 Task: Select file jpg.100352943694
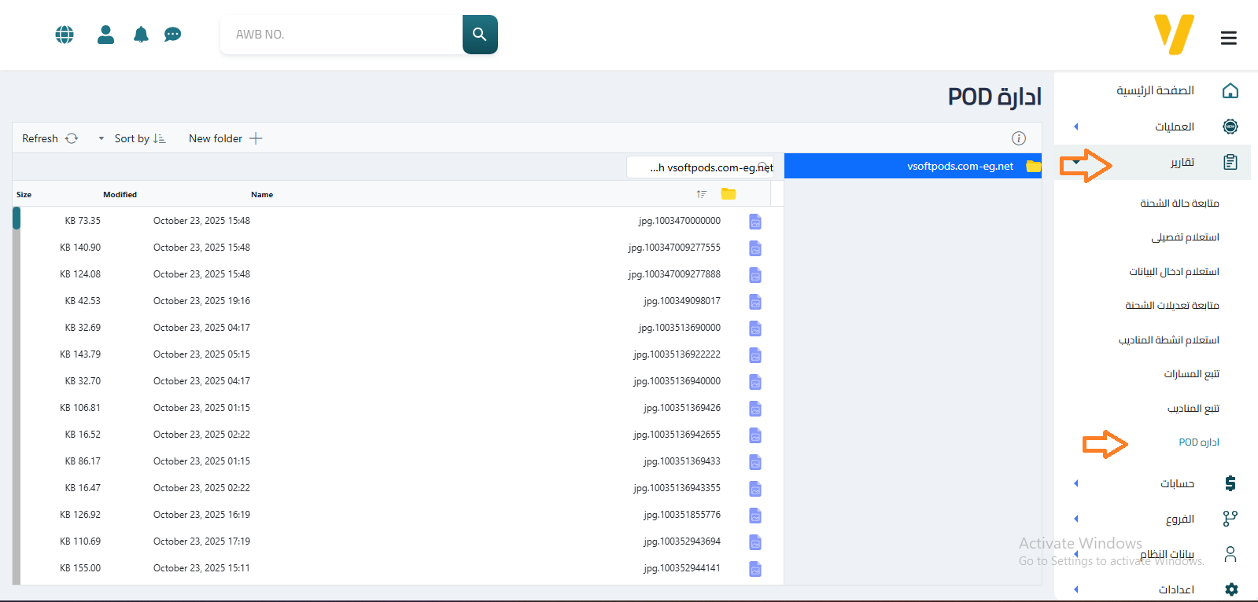click(x=681, y=541)
